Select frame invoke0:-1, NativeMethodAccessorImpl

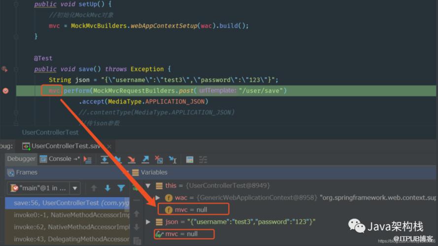click(x=67, y=215)
